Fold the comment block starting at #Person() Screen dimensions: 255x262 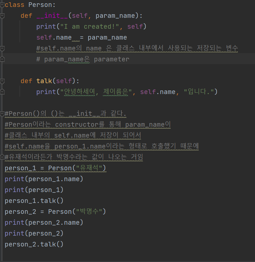[2, 114]
